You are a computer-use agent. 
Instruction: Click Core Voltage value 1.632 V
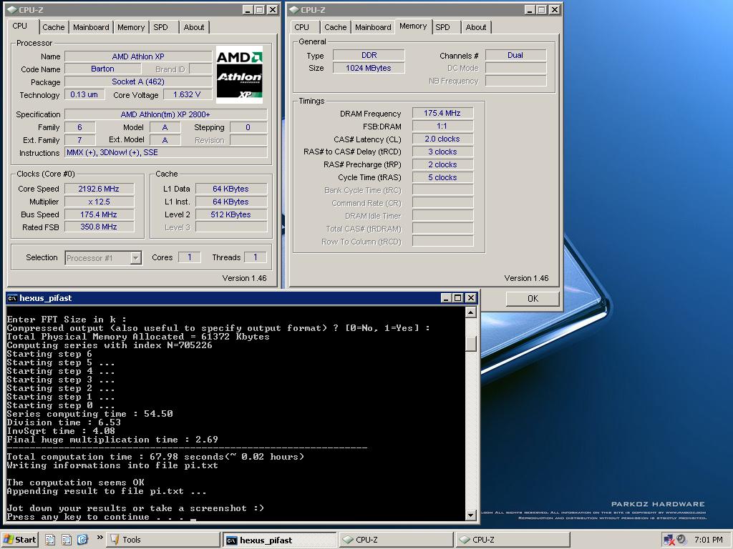[187, 95]
